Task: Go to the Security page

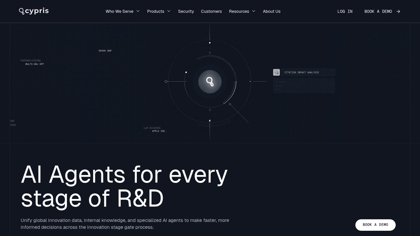Action: click(x=186, y=11)
